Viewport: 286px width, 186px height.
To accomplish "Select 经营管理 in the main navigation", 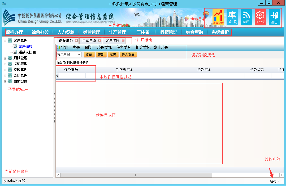I will [92, 32].
